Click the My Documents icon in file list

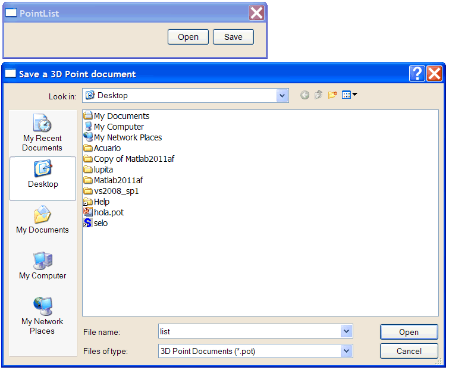coord(88,115)
